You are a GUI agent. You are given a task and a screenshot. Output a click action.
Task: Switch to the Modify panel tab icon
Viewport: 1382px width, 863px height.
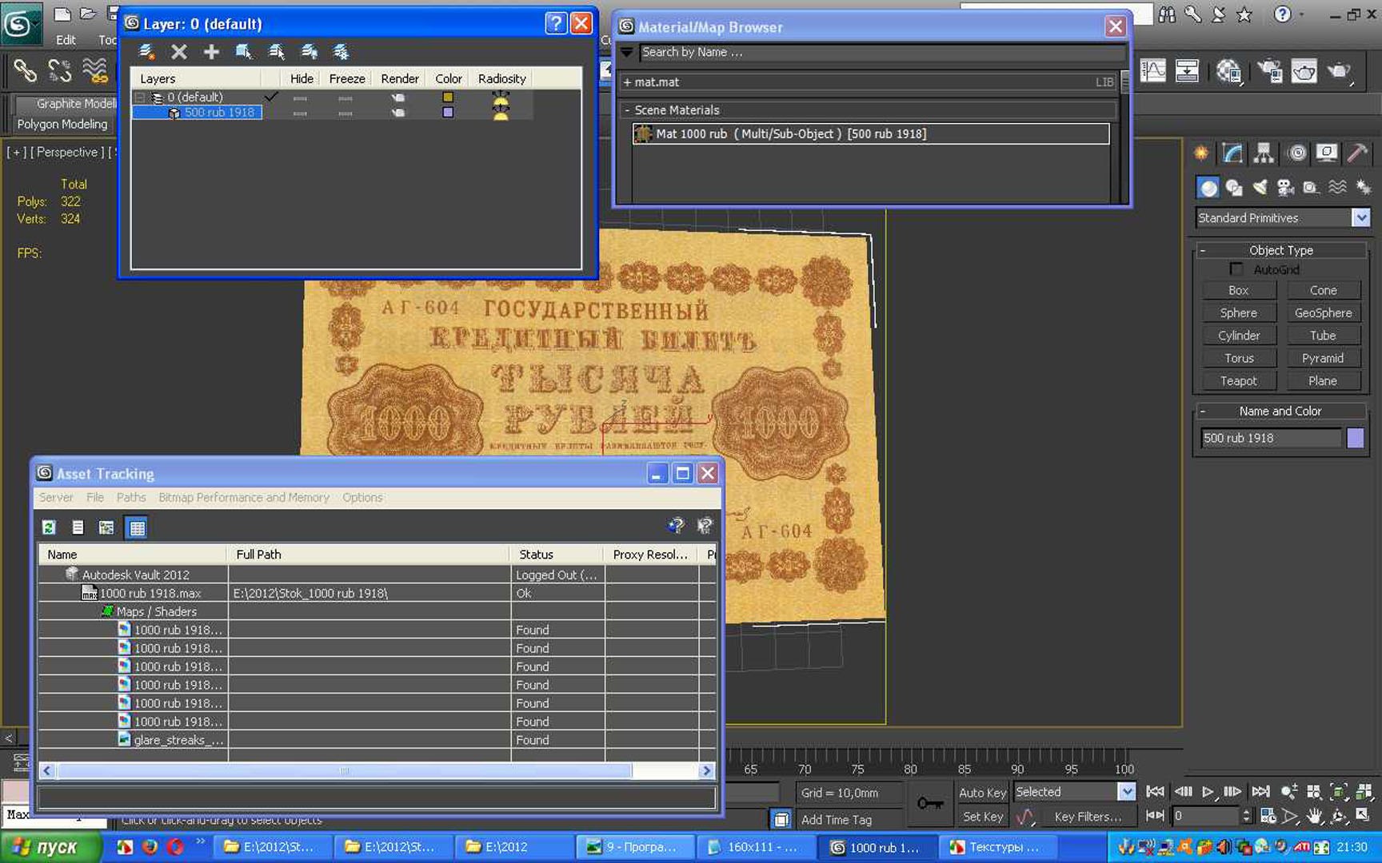[x=1232, y=153]
